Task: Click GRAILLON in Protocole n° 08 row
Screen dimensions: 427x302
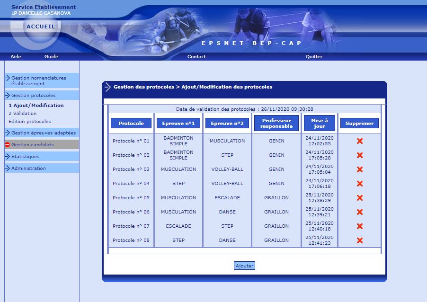Action: 276,240
